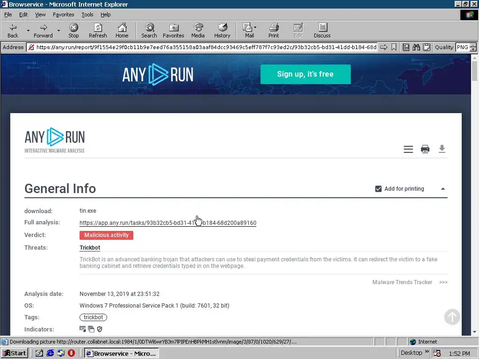
Task: Click the binoculars find icon
Action: coord(416,47)
